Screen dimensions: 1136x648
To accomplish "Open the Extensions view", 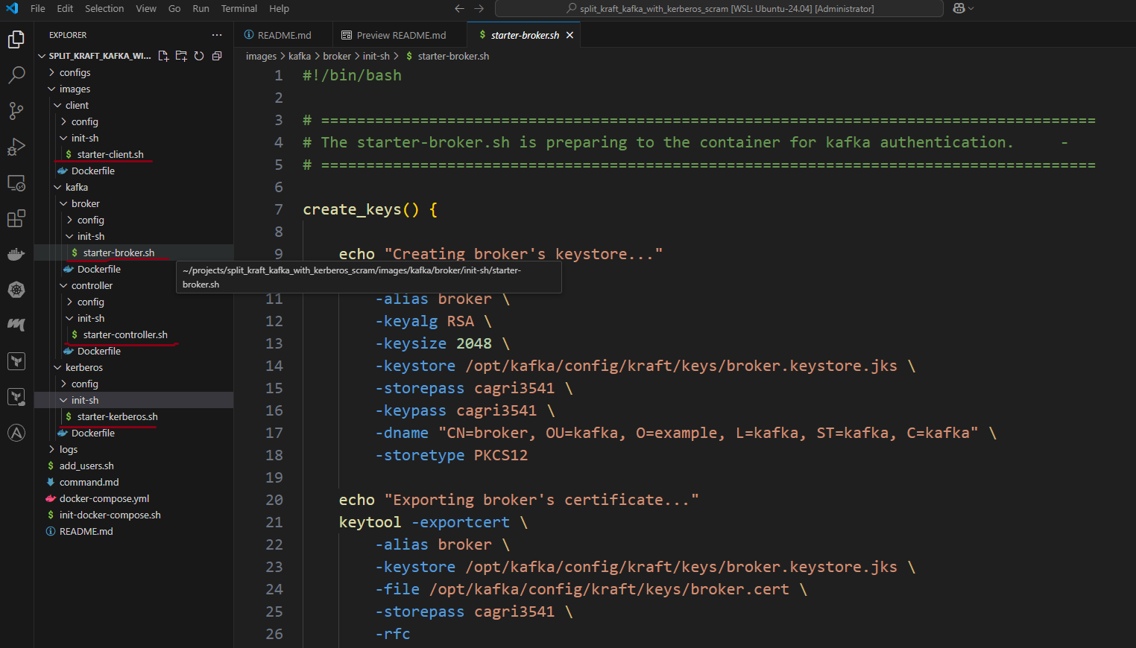I will (x=16, y=218).
